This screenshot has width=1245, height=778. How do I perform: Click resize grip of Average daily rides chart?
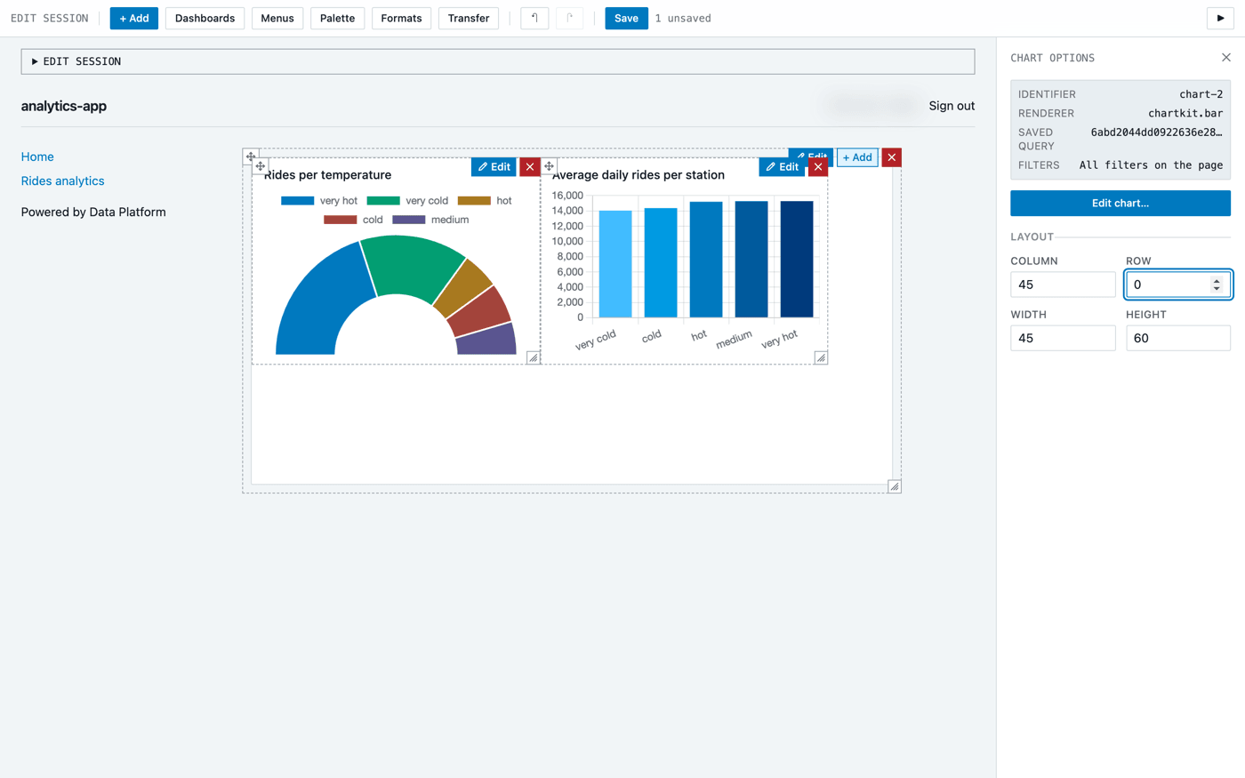(821, 357)
